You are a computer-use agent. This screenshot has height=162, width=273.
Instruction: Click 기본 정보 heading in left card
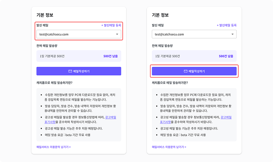click(45, 15)
